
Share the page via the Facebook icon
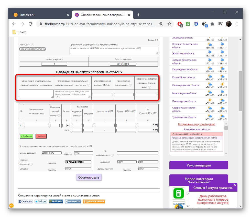pos(25,201)
